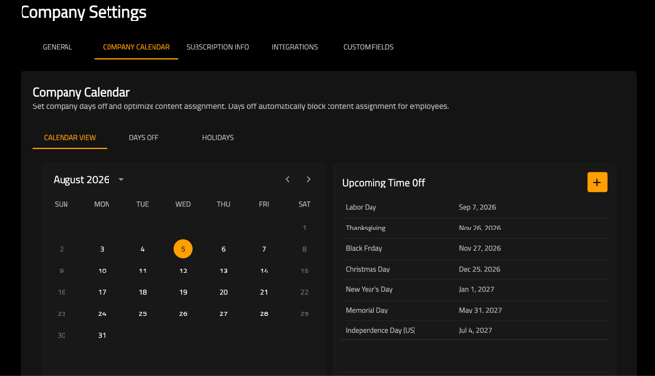Click the Dec 25, 2026 date text
The height and width of the screenshot is (376, 655).
479,269
